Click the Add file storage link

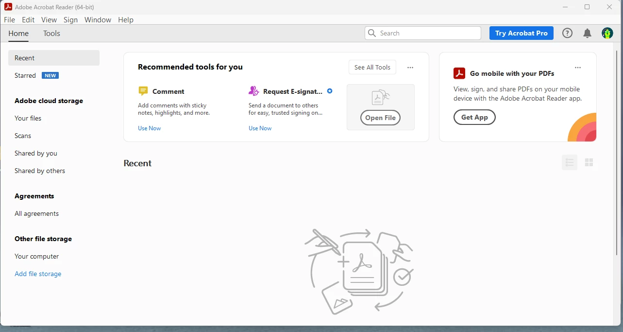(38, 274)
